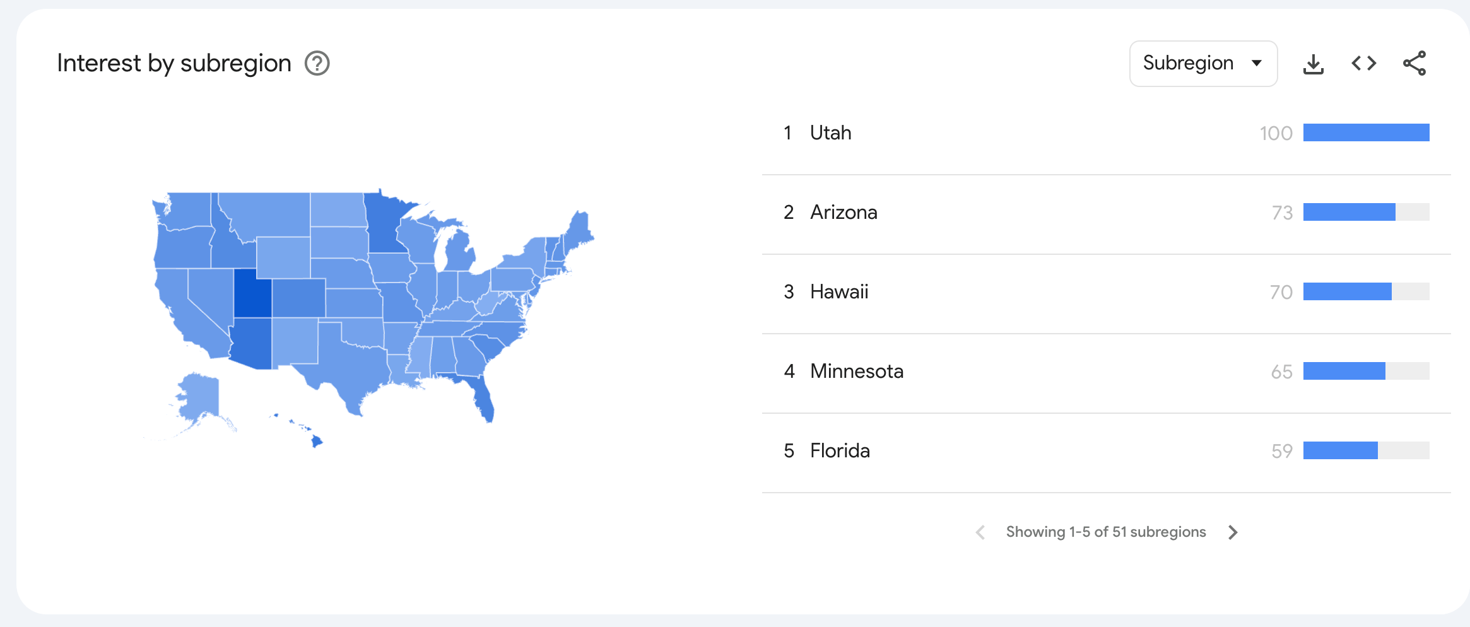Click the left pagination arrow
Viewport: 1470px width, 627px height.
pyautogui.click(x=980, y=532)
